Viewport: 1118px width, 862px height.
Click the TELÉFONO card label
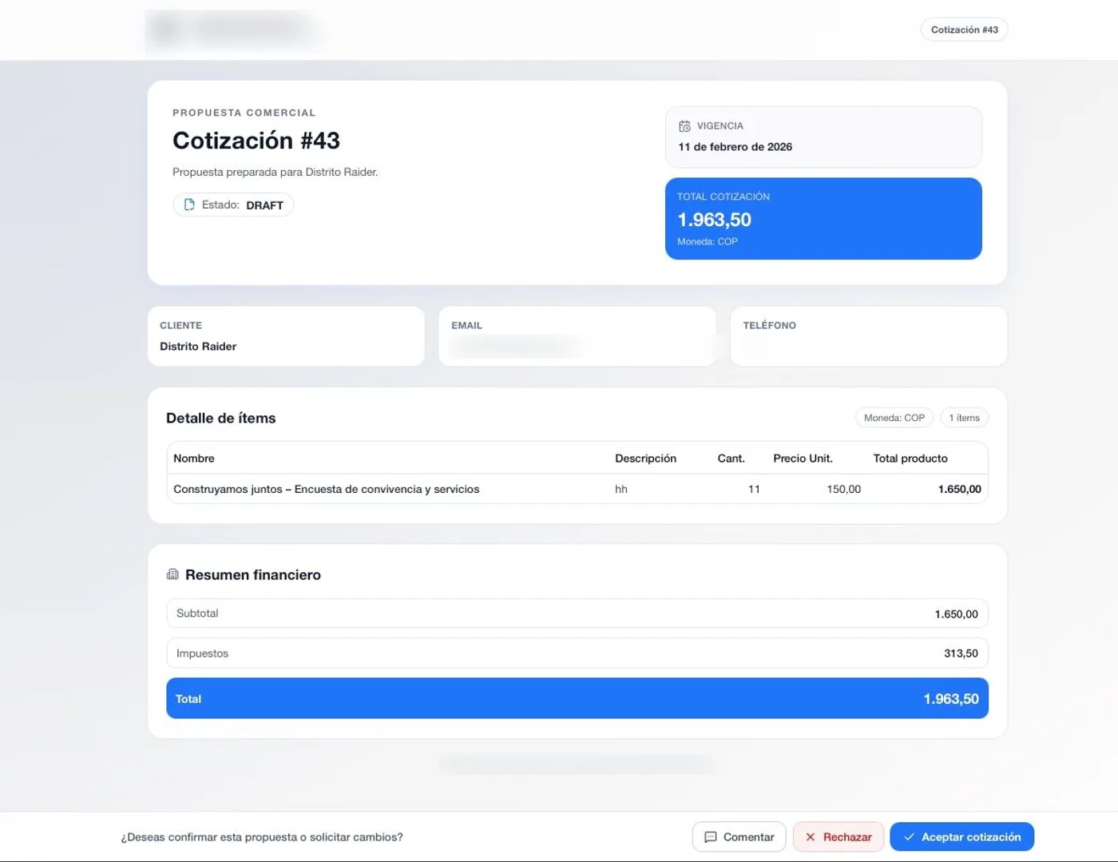click(769, 325)
